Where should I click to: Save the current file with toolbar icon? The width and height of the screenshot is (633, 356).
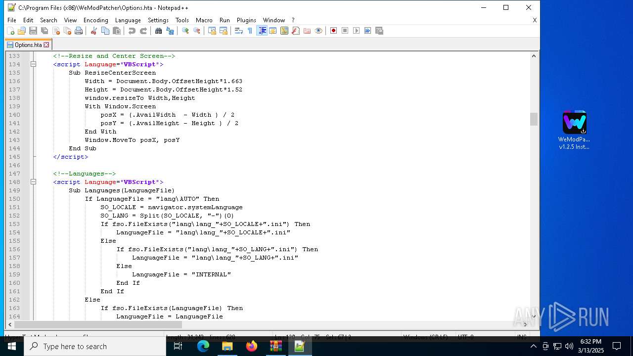pyautogui.click(x=33, y=31)
